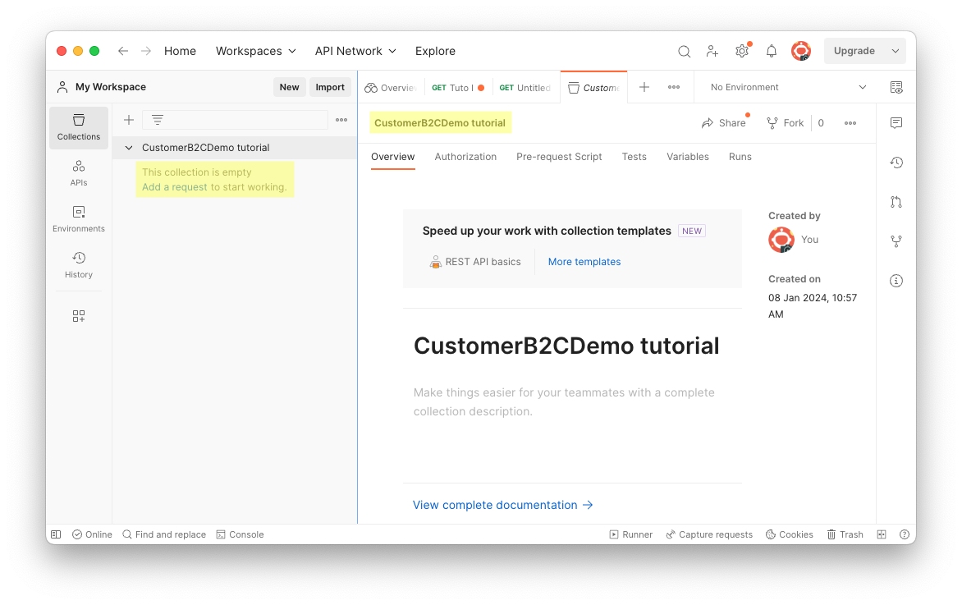The height and width of the screenshot is (605, 962).
Task: Open Find and replace
Action: tap(164, 534)
